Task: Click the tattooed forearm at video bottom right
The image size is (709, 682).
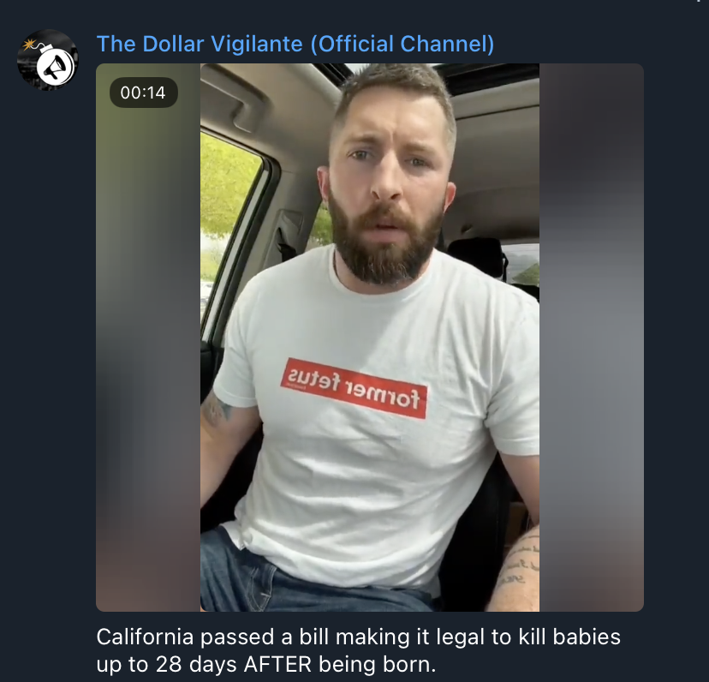Action: [515, 571]
